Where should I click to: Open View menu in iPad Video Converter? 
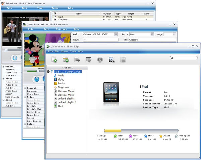coord(40,8)
